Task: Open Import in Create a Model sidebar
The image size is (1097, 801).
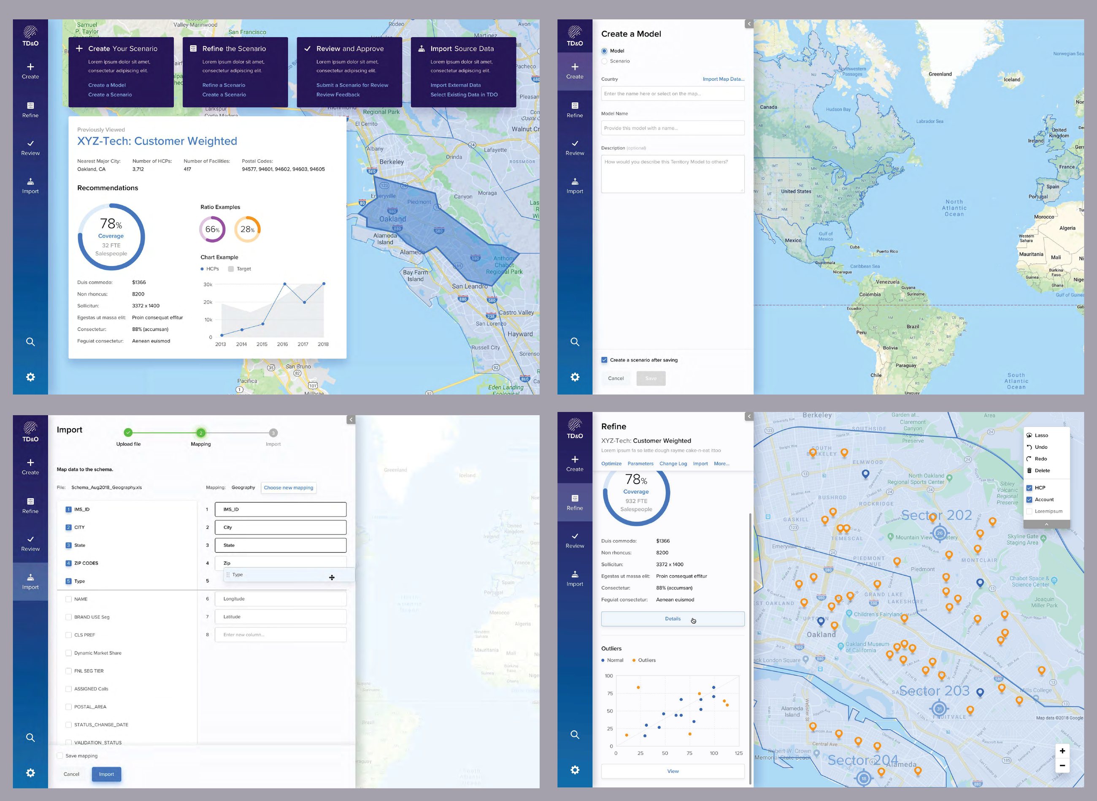Action: (575, 186)
